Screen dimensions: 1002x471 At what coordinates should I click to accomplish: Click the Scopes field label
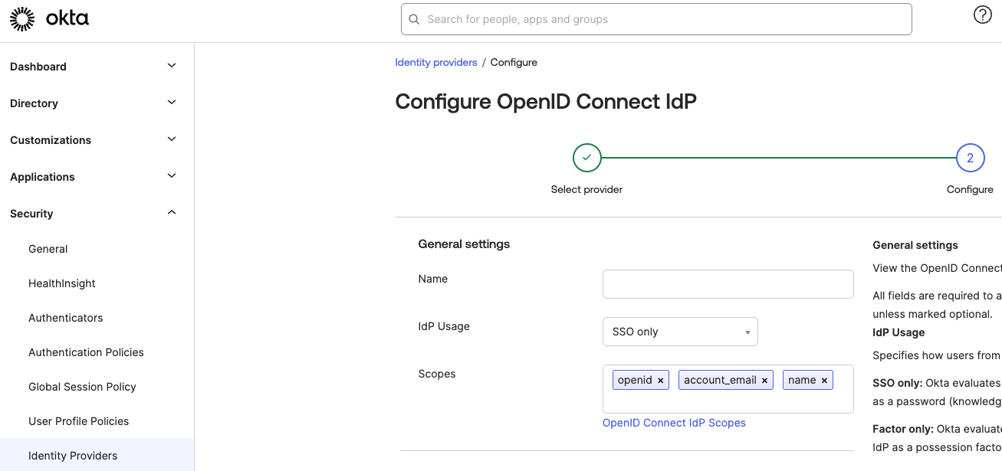click(437, 374)
